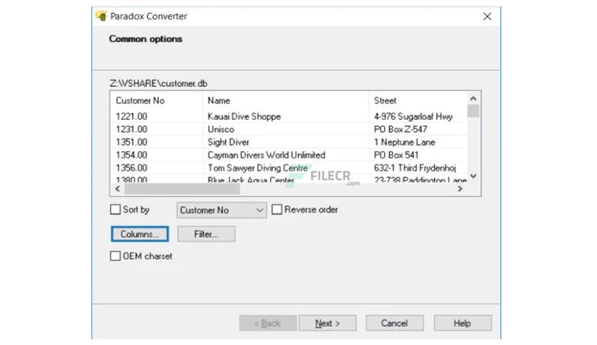Screen dimensions: 597x345
Task: Open the Customer No sort dropdown
Action: [221, 210]
